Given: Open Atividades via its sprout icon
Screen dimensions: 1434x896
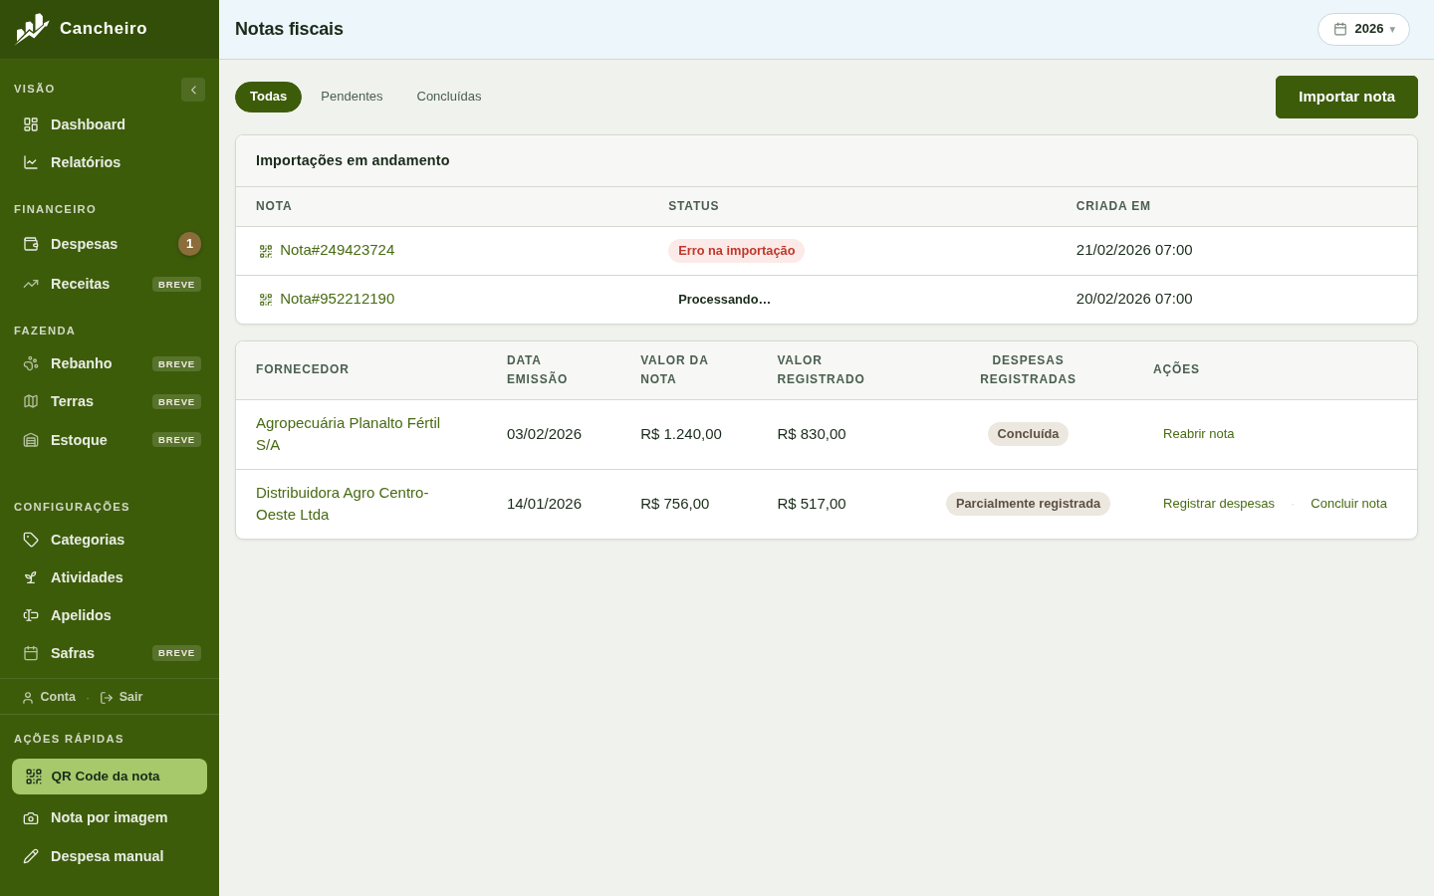Looking at the screenshot, I should pyautogui.click(x=31, y=577).
